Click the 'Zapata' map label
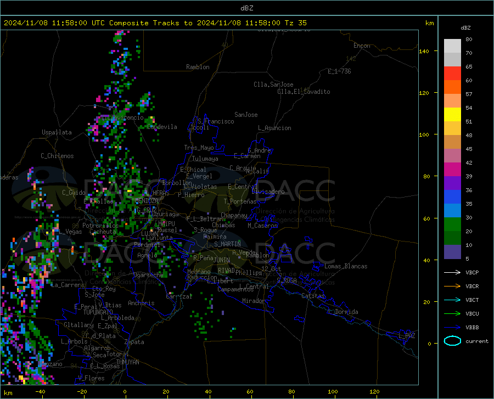Viewport: 494px width, 399px height. [x=134, y=342]
